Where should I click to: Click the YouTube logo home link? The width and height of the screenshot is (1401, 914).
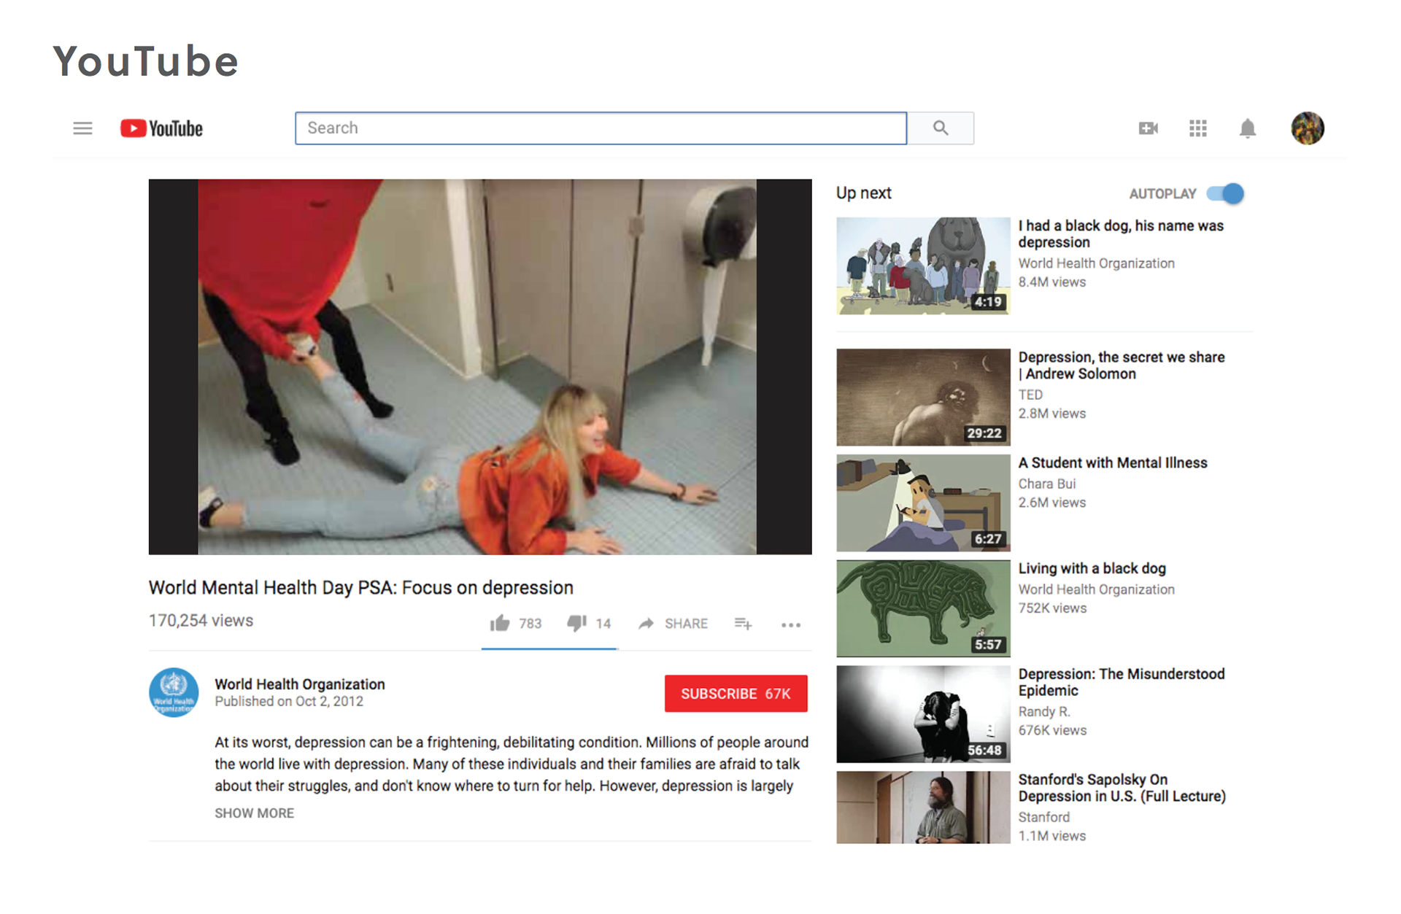[161, 128]
